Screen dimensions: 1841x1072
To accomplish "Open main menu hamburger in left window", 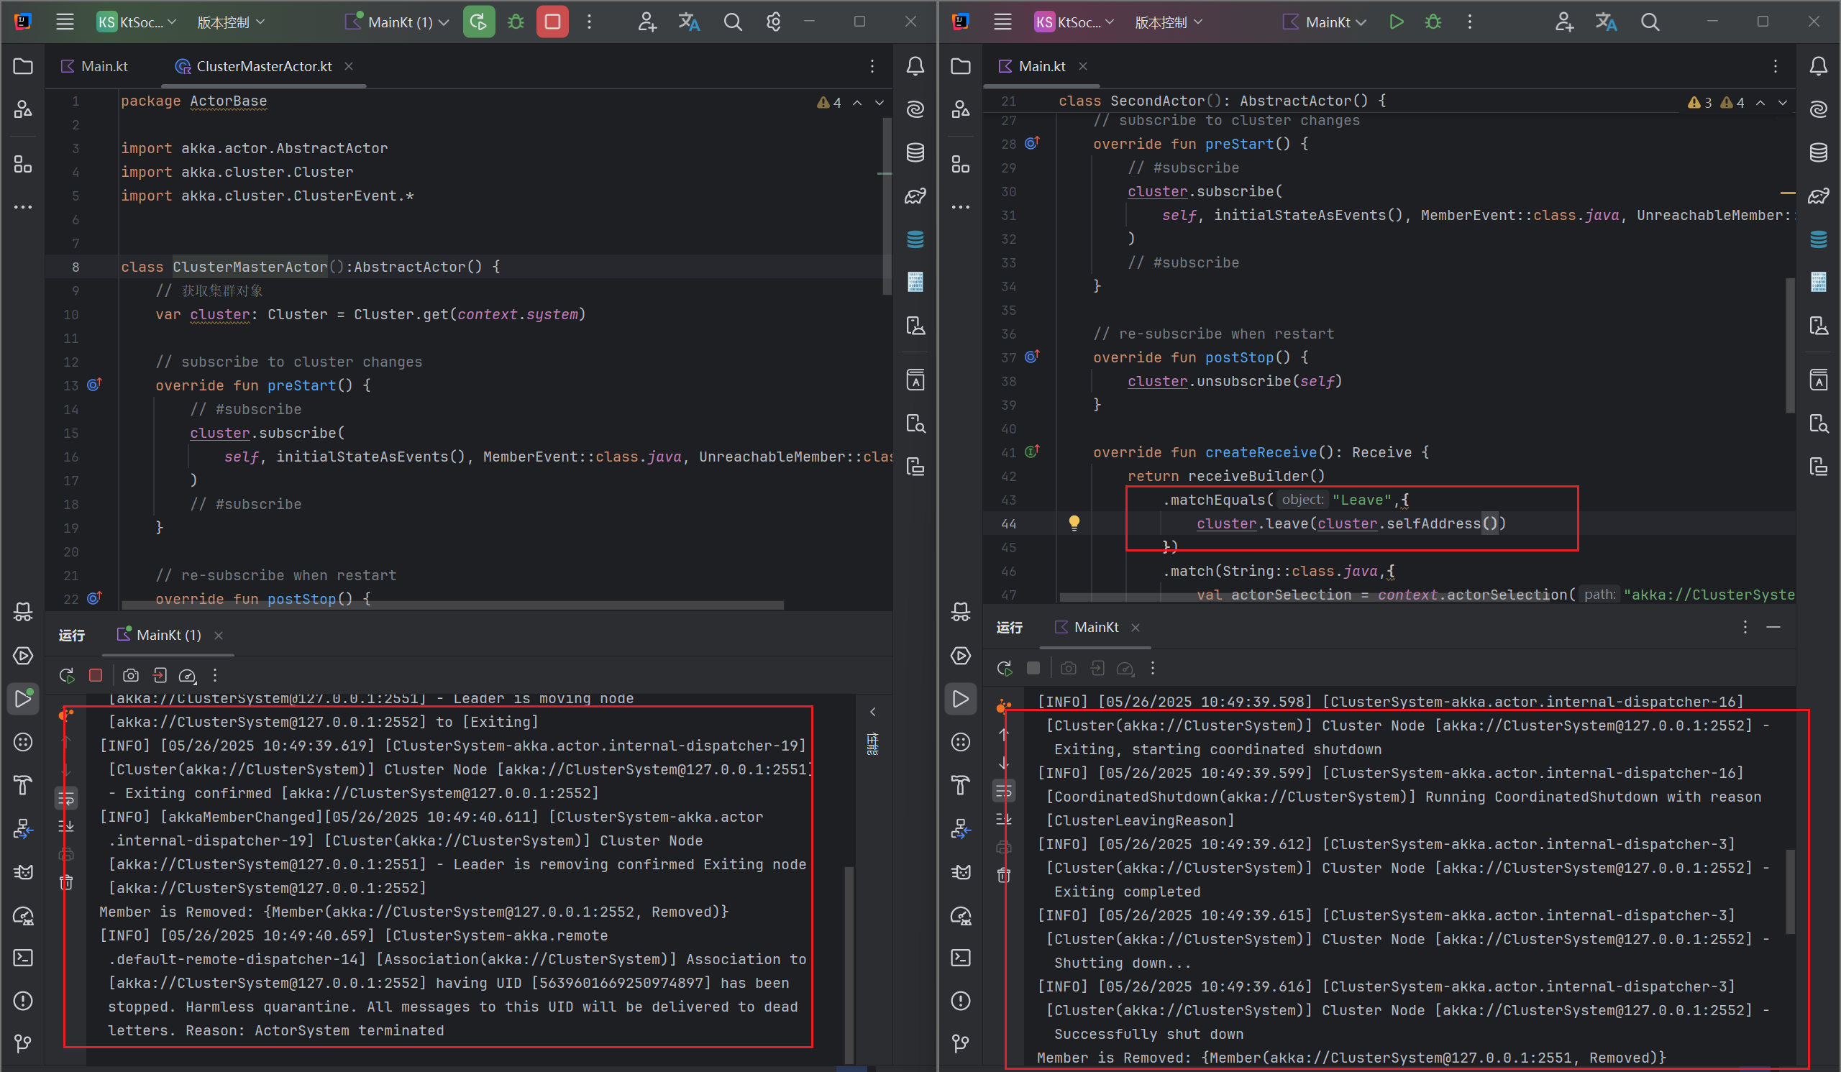I will pos(65,22).
